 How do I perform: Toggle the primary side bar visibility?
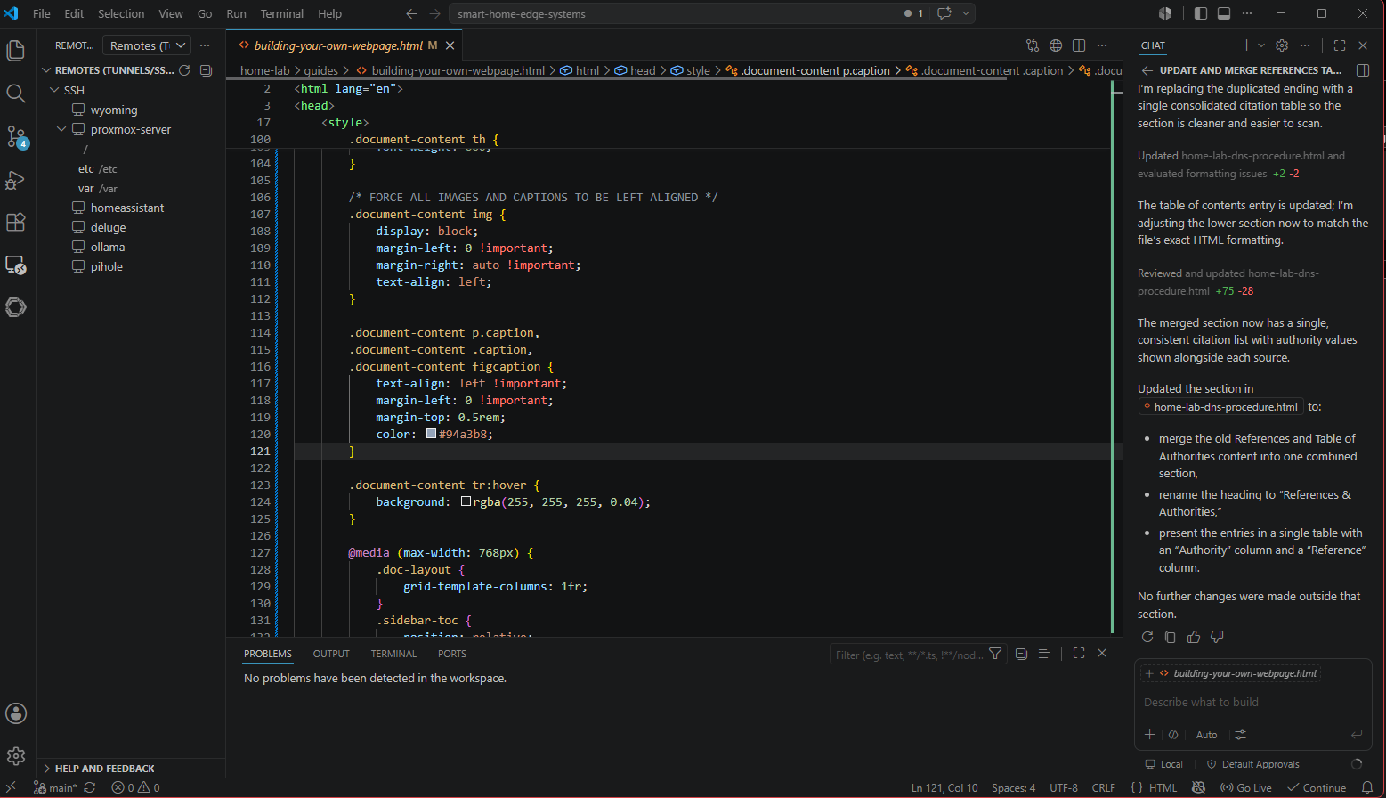1201,13
